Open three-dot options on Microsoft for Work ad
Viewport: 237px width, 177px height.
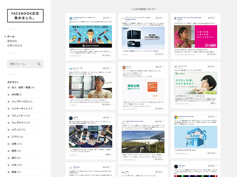[217, 116]
